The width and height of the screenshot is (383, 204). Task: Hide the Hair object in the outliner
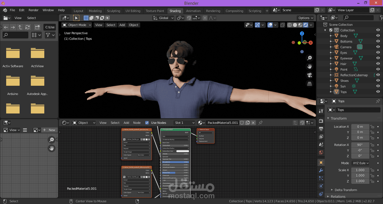378,64
